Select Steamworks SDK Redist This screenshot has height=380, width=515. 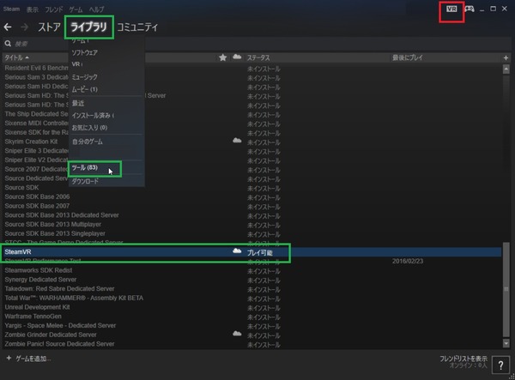point(39,270)
